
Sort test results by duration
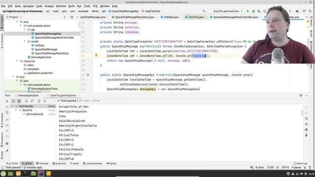[x=31, y=101]
